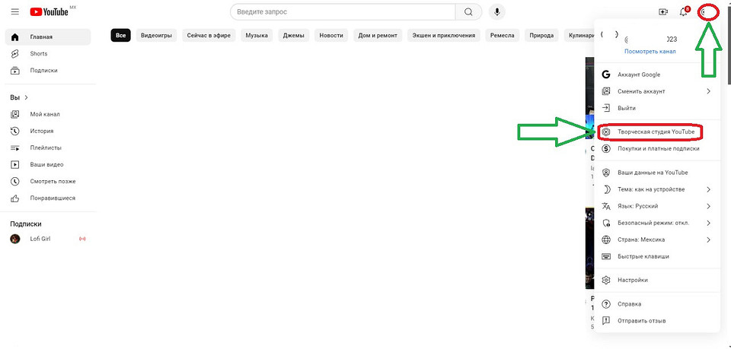The image size is (731, 349).
Task: Select the Новости filter chip
Action: tap(330, 35)
